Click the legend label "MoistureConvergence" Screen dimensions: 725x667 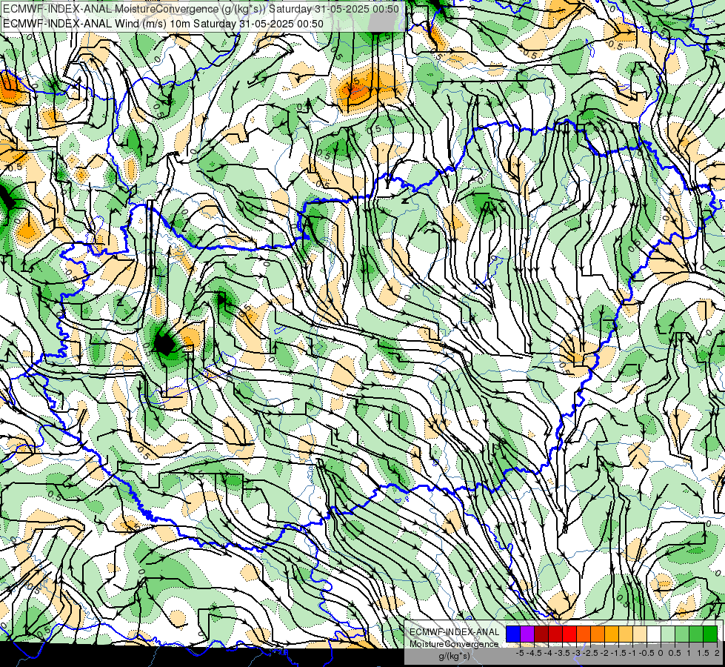(x=454, y=644)
